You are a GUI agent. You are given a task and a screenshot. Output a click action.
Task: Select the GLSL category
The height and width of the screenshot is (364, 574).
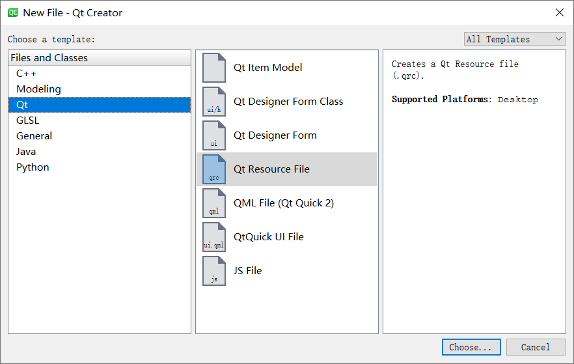coord(100,120)
